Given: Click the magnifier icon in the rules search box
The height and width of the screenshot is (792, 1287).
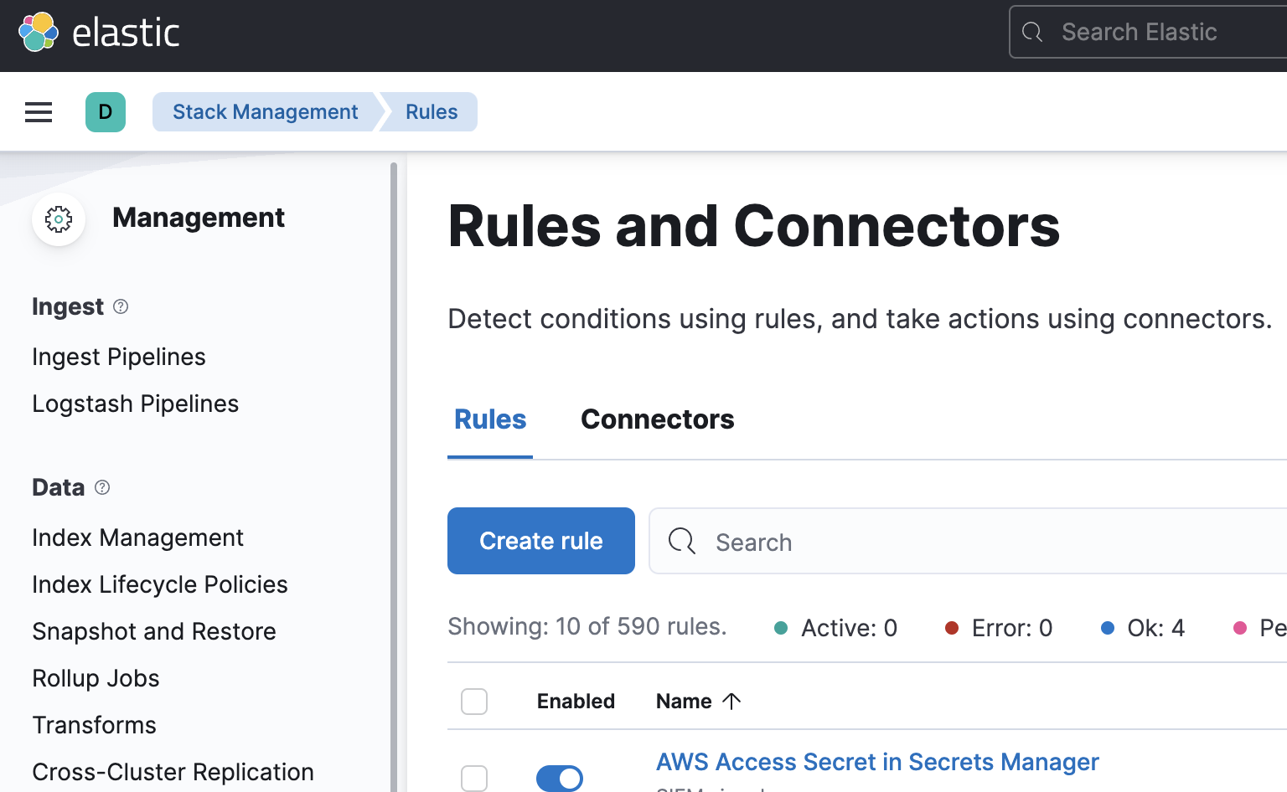Looking at the screenshot, I should coord(681,542).
